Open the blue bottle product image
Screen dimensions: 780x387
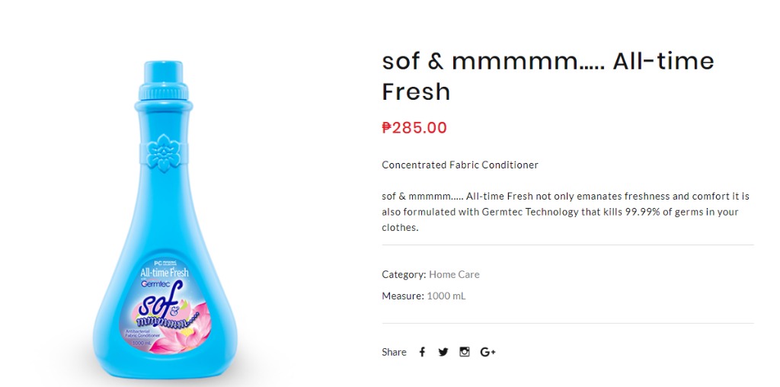164,221
